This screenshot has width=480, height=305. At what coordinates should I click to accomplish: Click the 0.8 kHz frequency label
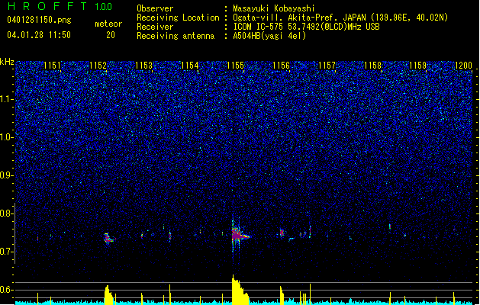click(7, 213)
